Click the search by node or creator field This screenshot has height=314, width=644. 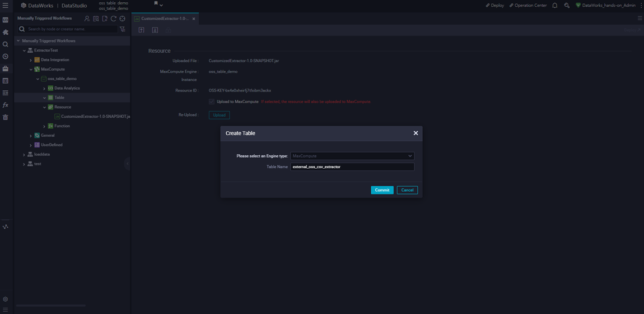coord(68,29)
